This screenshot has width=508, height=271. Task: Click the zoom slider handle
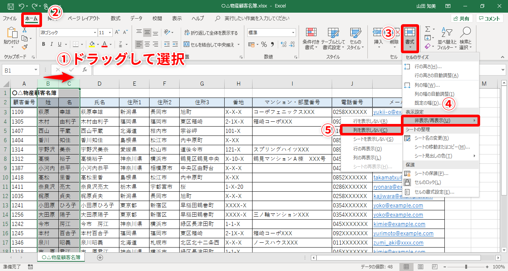[466, 267]
